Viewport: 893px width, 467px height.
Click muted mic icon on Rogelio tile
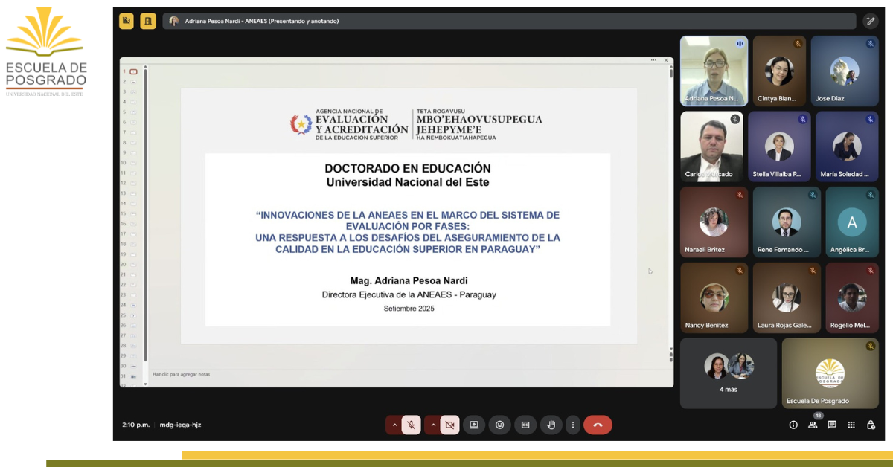(870, 271)
